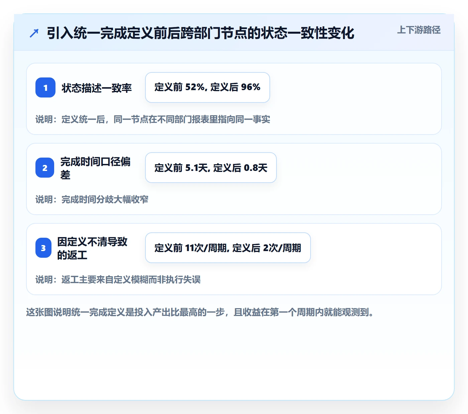Select the value box 定义前 5.1天, 定义后 0.8天
The image size is (468, 414).
point(211,168)
